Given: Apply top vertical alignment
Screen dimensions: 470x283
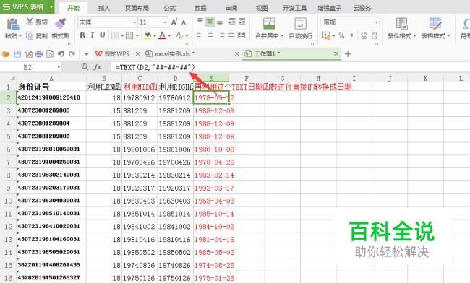Looking at the screenshot, I should 200,21.
